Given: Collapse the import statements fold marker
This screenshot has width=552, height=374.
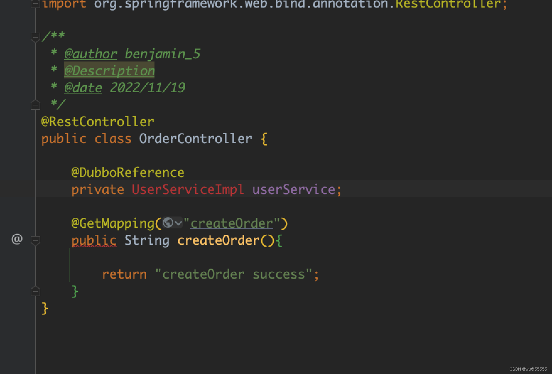Looking at the screenshot, I should point(35,4).
